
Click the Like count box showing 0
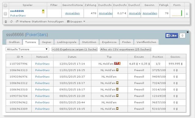183,36
